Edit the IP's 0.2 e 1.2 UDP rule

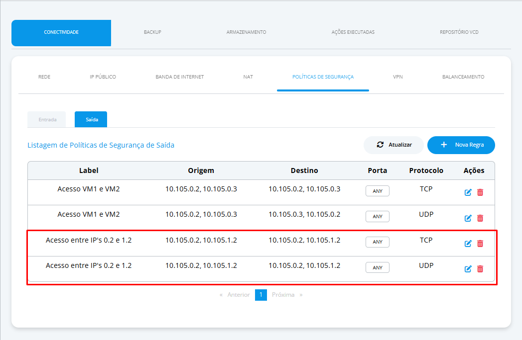(x=468, y=269)
